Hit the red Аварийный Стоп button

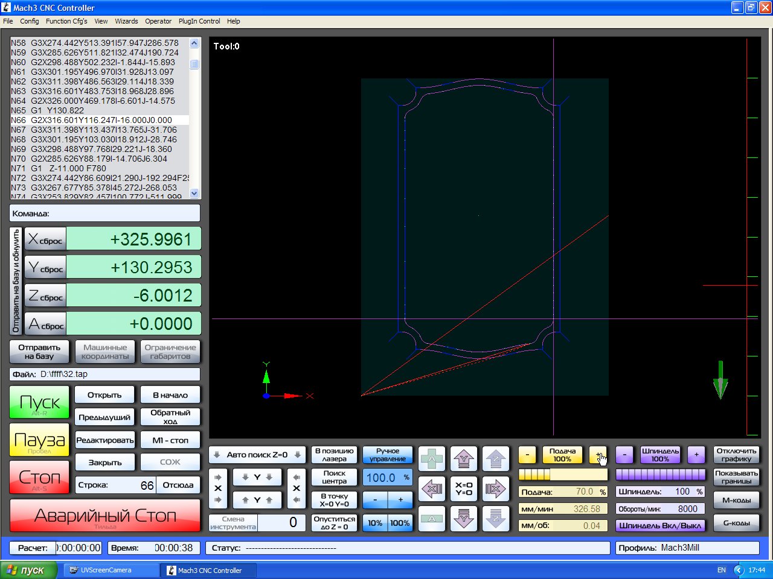point(105,516)
